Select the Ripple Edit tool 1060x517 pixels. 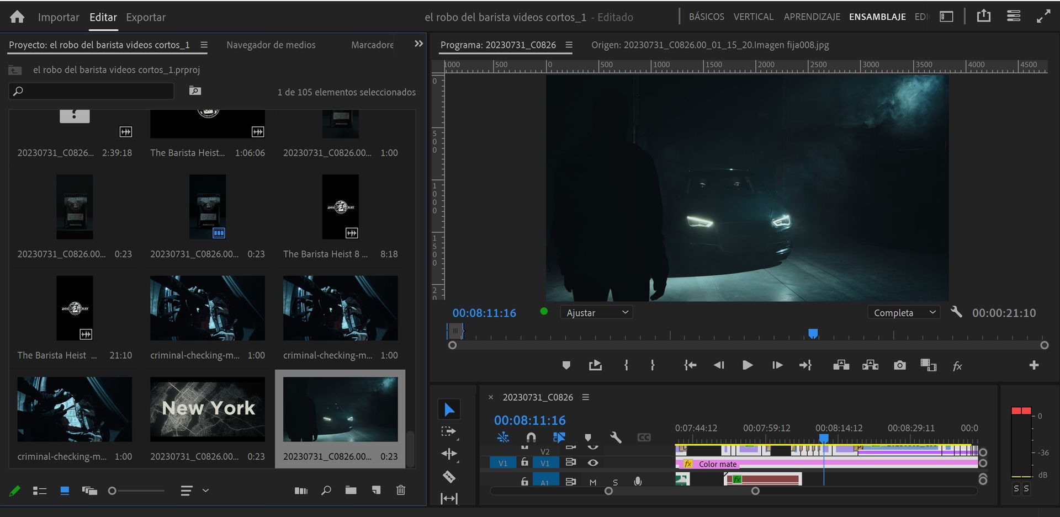click(x=449, y=454)
